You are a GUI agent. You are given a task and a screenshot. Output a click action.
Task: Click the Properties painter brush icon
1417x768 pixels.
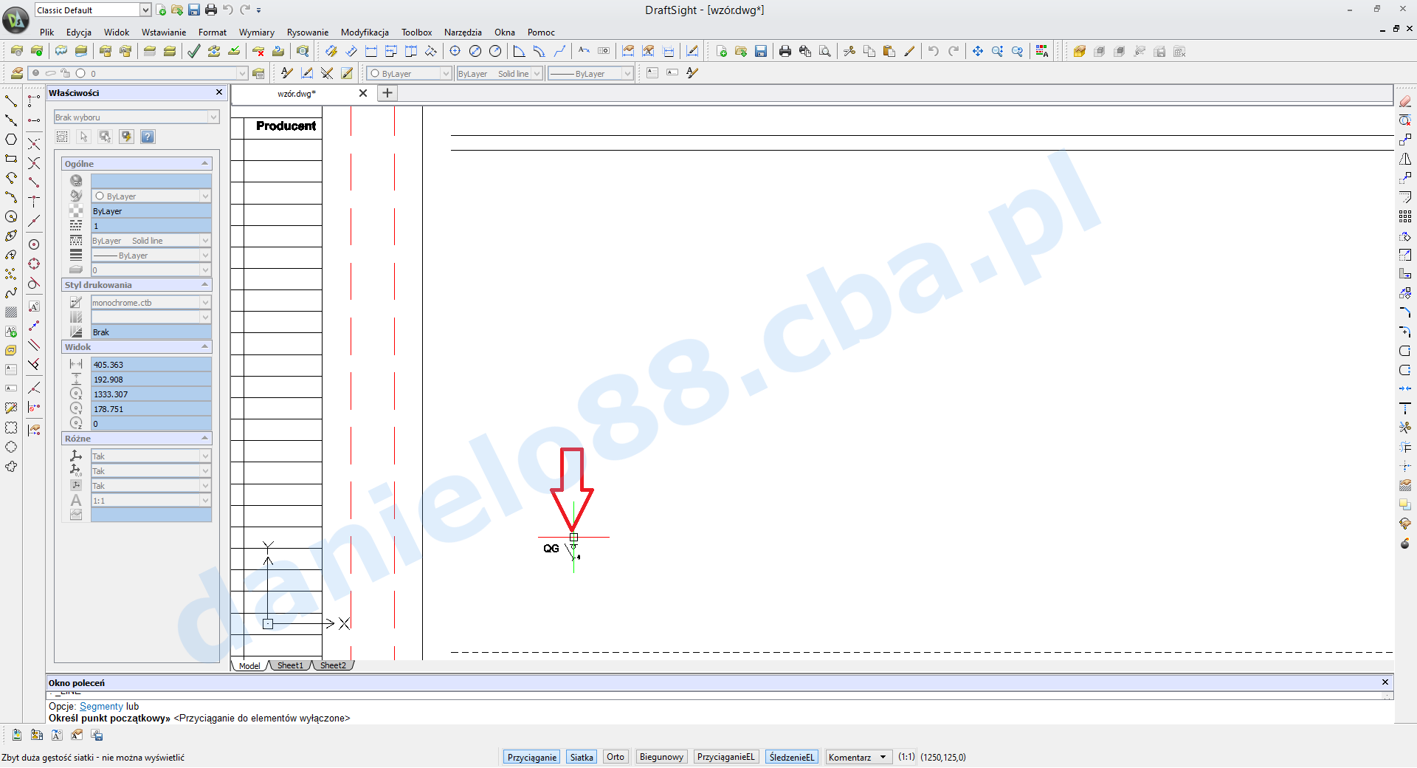coord(909,51)
